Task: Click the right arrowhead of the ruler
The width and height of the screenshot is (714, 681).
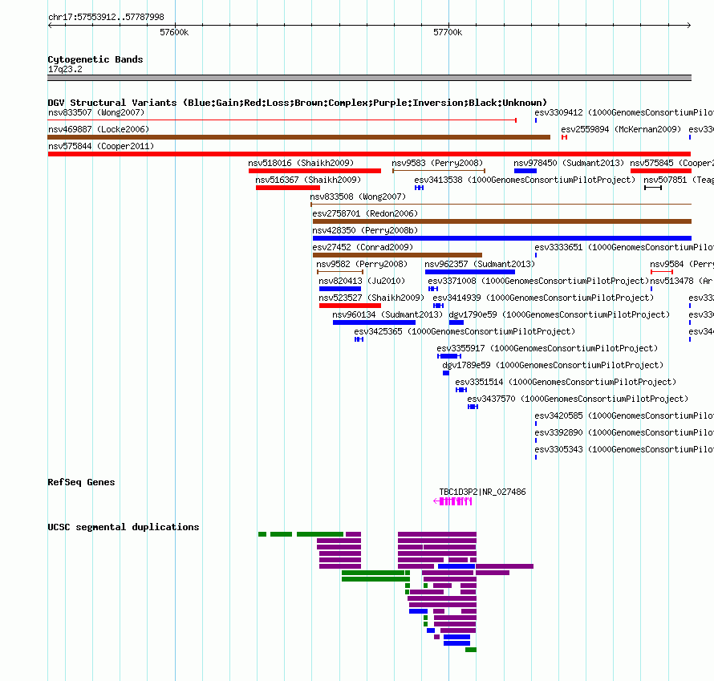Action: tap(689, 25)
